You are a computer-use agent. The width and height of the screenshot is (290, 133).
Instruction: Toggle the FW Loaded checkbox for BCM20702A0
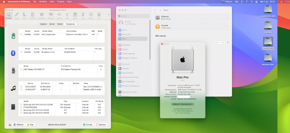(95, 52)
